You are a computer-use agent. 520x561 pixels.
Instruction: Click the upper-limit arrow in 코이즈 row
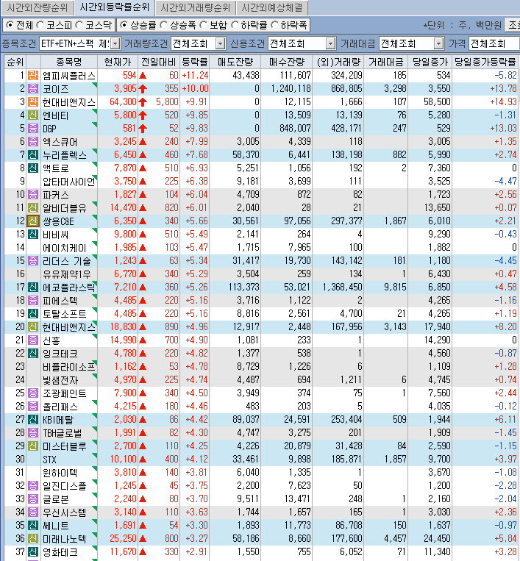[143, 89]
